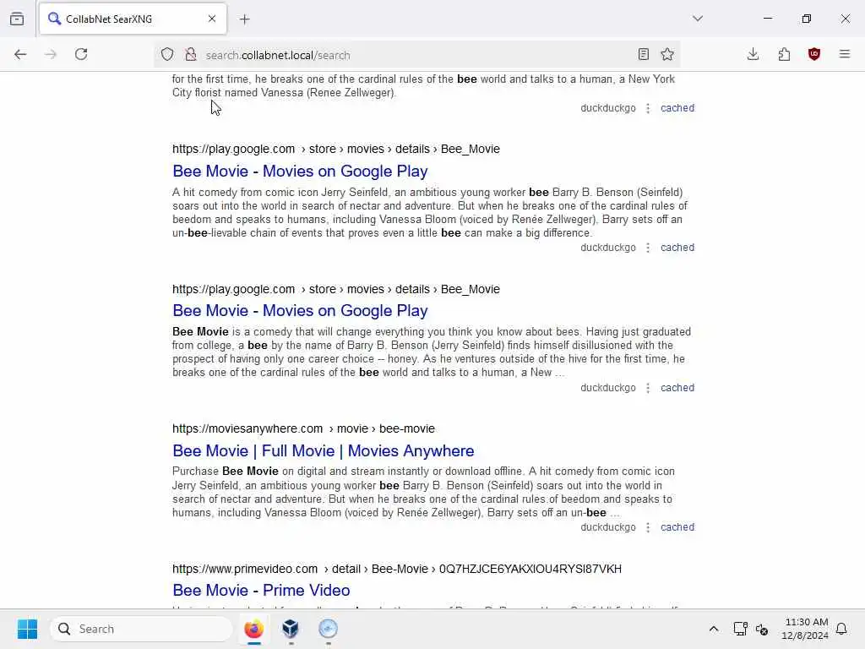Open the VirtualBox taskbar icon
The width and height of the screenshot is (865, 649).
tap(291, 629)
